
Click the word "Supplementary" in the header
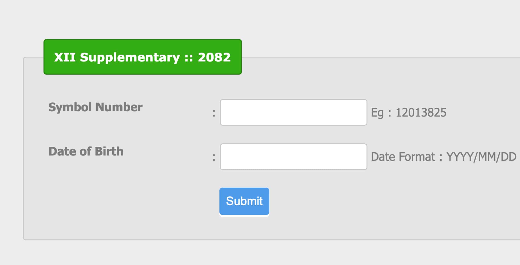pos(130,57)
